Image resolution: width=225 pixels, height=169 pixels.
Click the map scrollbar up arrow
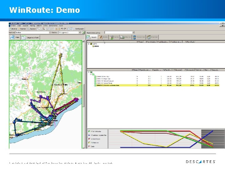83,41
